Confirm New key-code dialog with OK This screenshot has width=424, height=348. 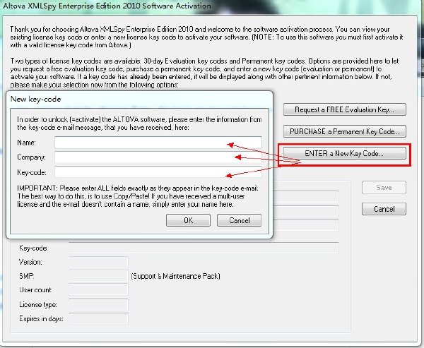(188, 220)
